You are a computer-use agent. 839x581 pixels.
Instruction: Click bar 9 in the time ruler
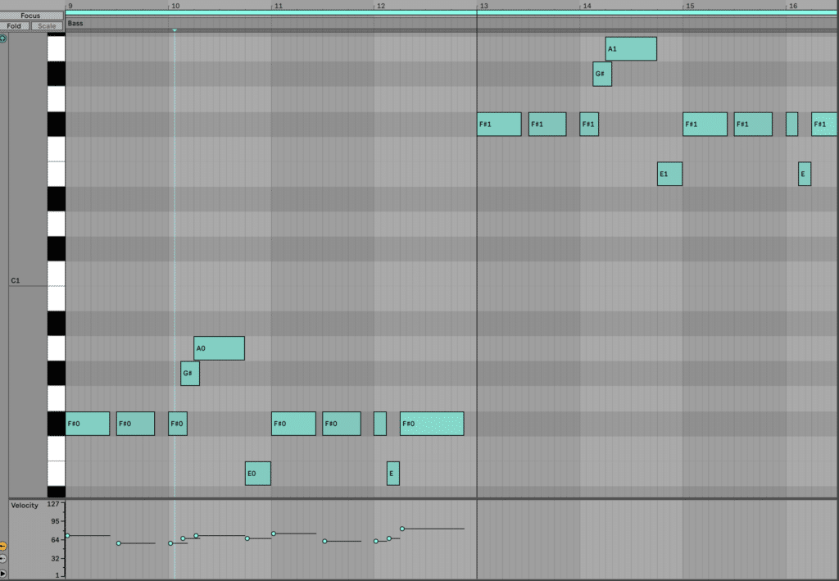click(70, 6)
